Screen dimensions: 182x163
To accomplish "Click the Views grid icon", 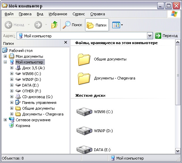I will pos(116,25).
